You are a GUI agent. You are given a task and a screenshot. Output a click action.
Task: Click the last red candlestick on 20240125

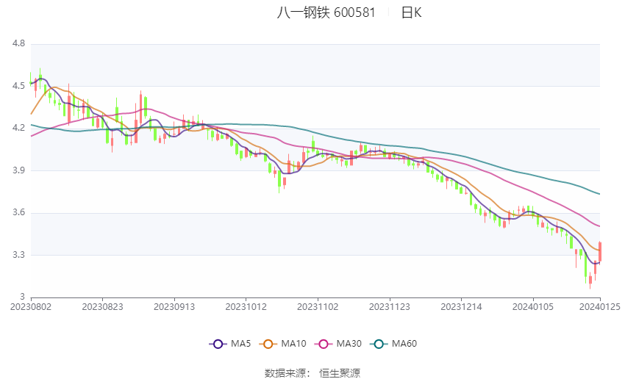click(x=600, y=252)
